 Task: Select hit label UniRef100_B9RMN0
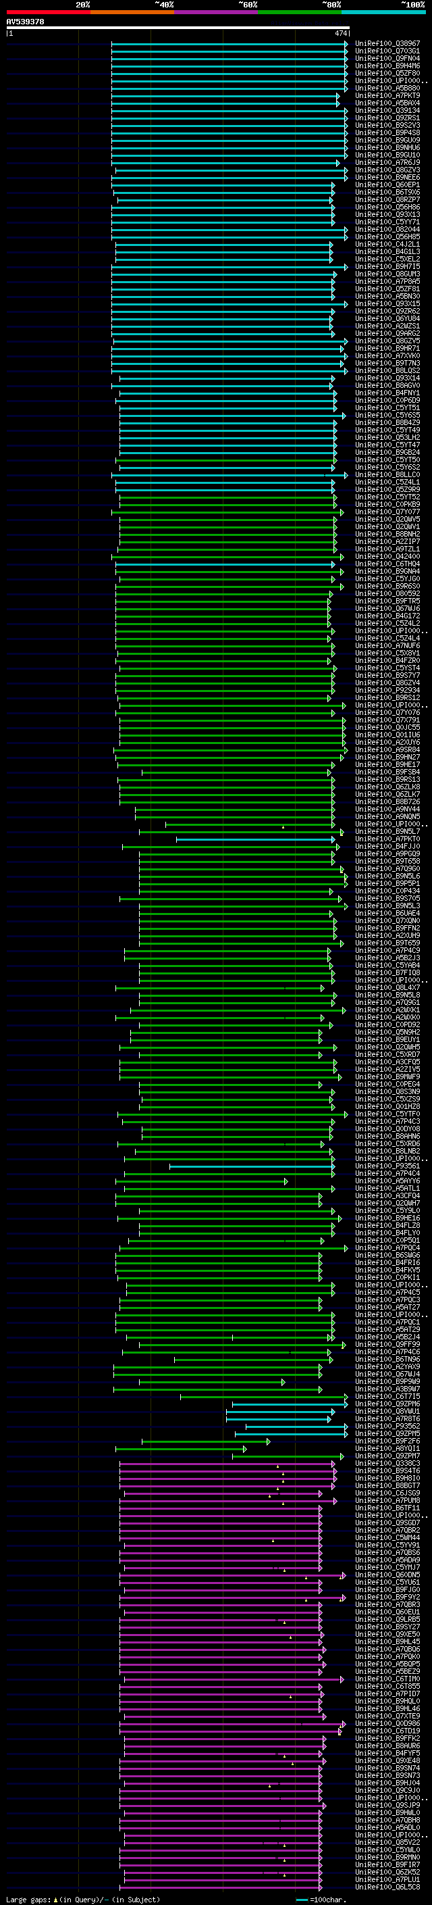[x=387, y=1857]
